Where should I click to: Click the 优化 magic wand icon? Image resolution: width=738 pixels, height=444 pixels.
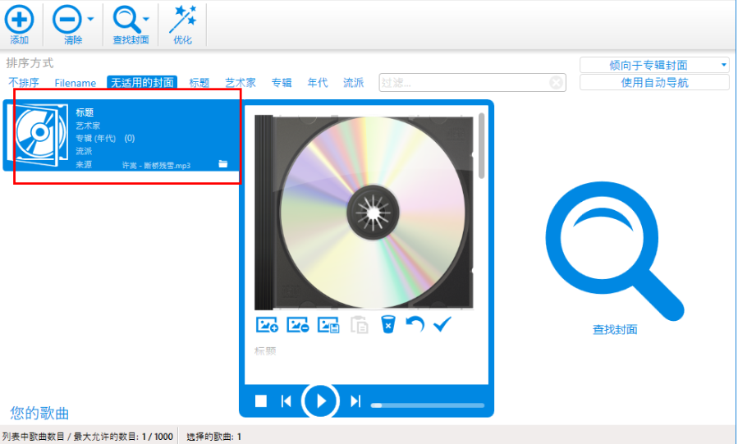click(x=182, y=19)
